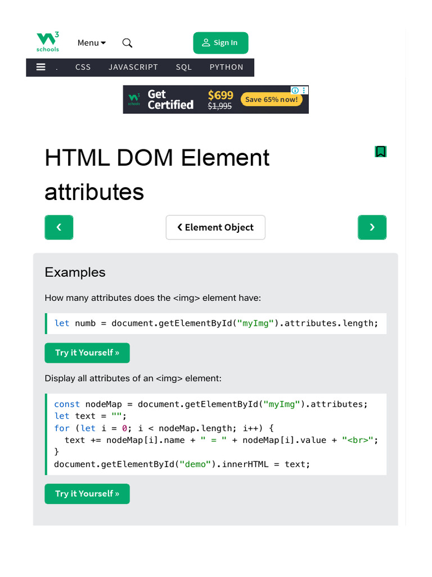
Task: Bookmark this page with bookmark icon
Action: coord(381,152)
